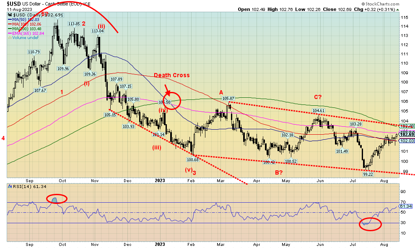This screenshot has width=415, height=248.
Task: Click the 113.85 price label near wave 2
Action: (x=74, y=24)
